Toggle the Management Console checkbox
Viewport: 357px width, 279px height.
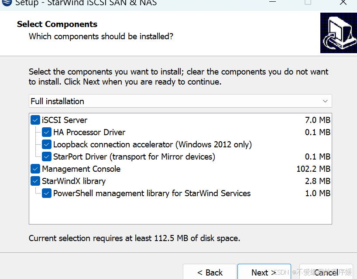[35, 169]
